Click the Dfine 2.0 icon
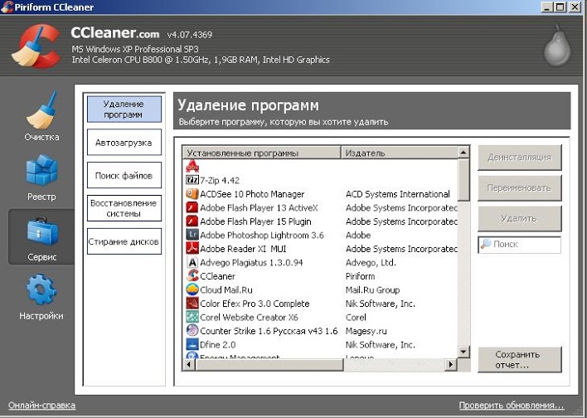587x418 pixels. [x=192, y=344]
